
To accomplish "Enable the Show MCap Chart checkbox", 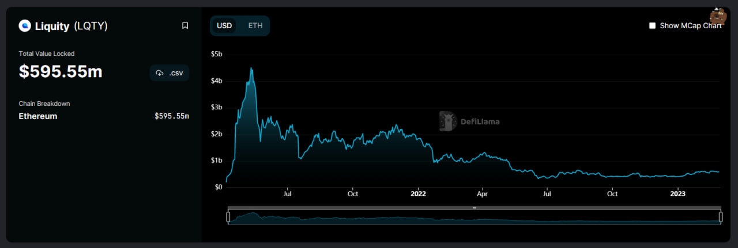I will [x=653, y=25].
